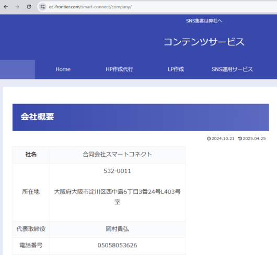Open site information icon in address bar
Screen dimensions: 277x255
pyautogui.click(x=42, y=7)
